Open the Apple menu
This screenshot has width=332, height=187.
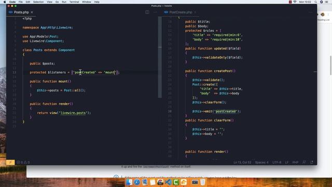(x=5, y=2)
